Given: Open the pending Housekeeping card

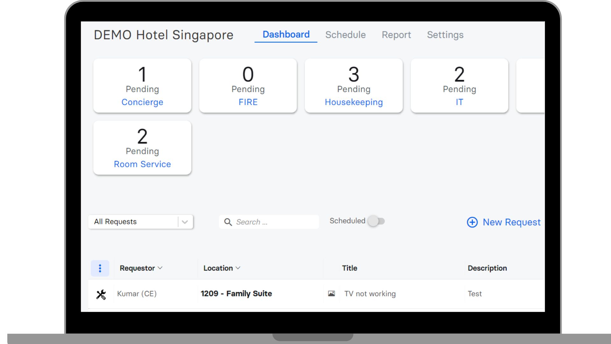Looking at the screenshot, I should coord(354,85).
